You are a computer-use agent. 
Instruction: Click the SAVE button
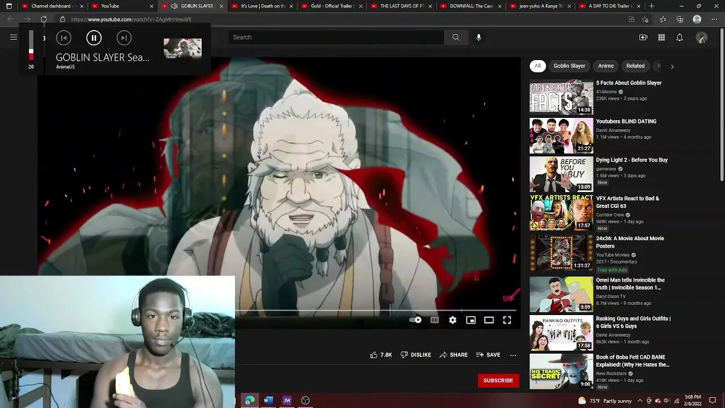(x=488, y=355)
